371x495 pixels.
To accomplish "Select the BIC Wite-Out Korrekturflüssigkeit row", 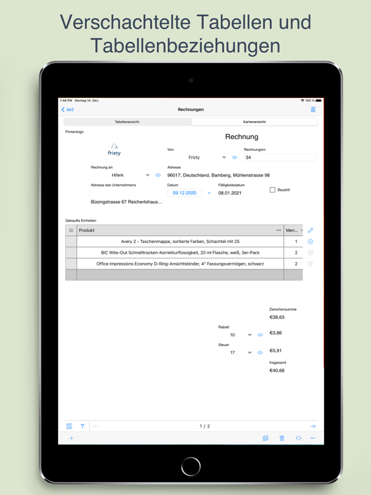I will point(180,253).
